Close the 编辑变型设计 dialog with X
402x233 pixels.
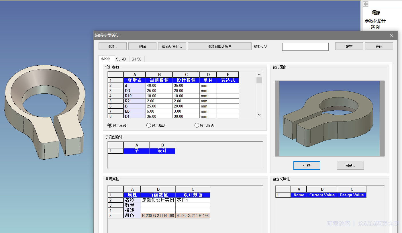pos(392,35)
